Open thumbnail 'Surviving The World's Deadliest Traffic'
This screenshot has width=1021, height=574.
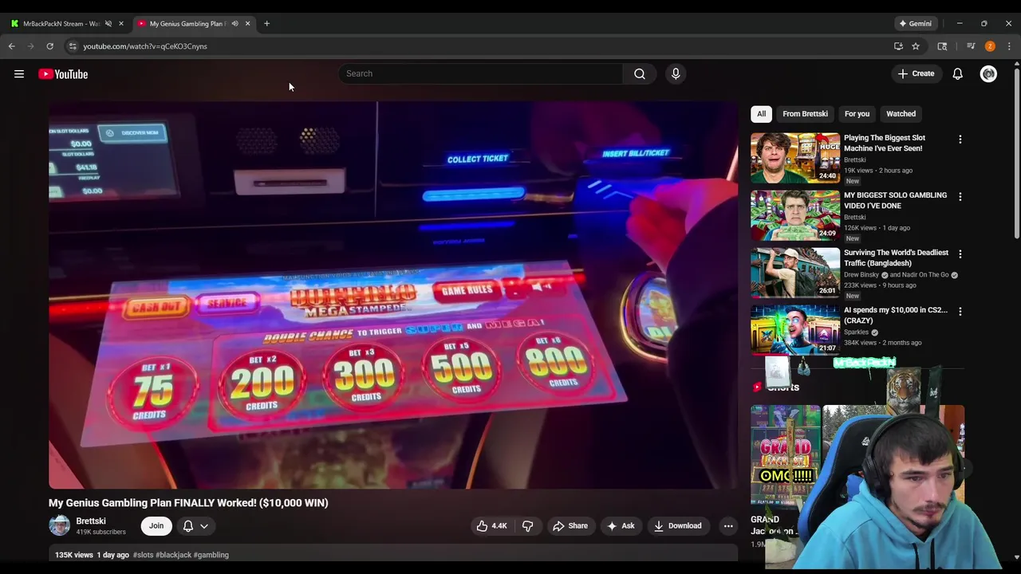pos(795,273)
